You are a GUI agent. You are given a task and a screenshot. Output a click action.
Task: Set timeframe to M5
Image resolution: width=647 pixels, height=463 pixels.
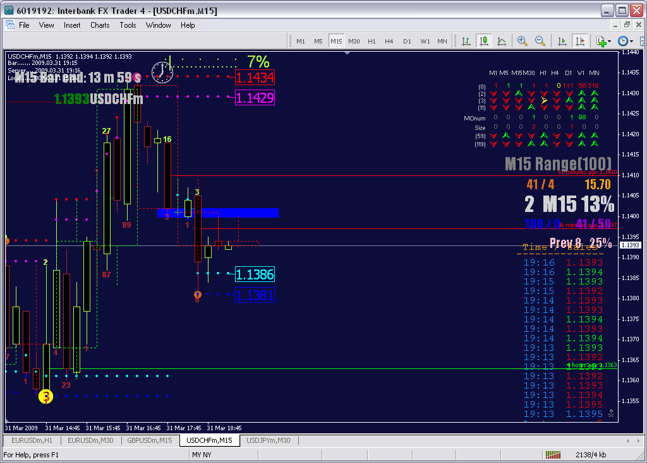318,41
